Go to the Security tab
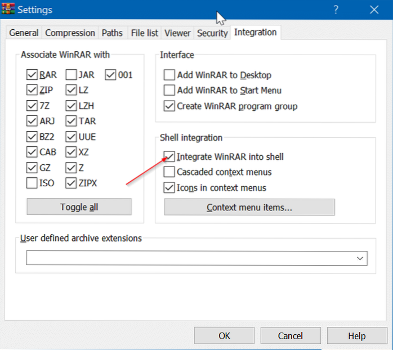 [x=212, y=33]
